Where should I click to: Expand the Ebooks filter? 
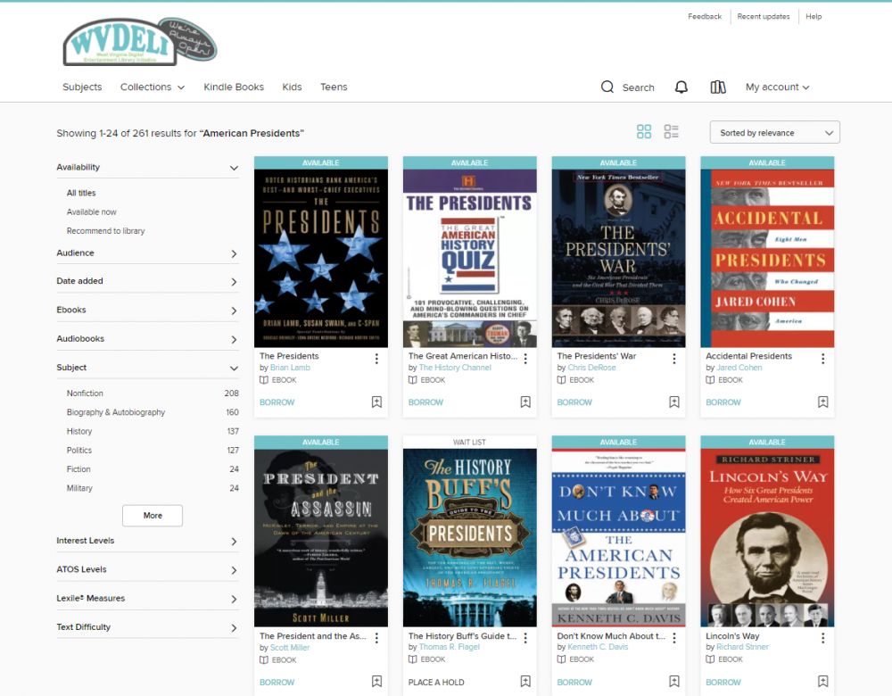(x=147, y=311)
